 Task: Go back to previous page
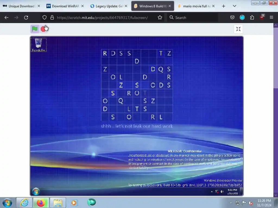[x=7, y=18]
